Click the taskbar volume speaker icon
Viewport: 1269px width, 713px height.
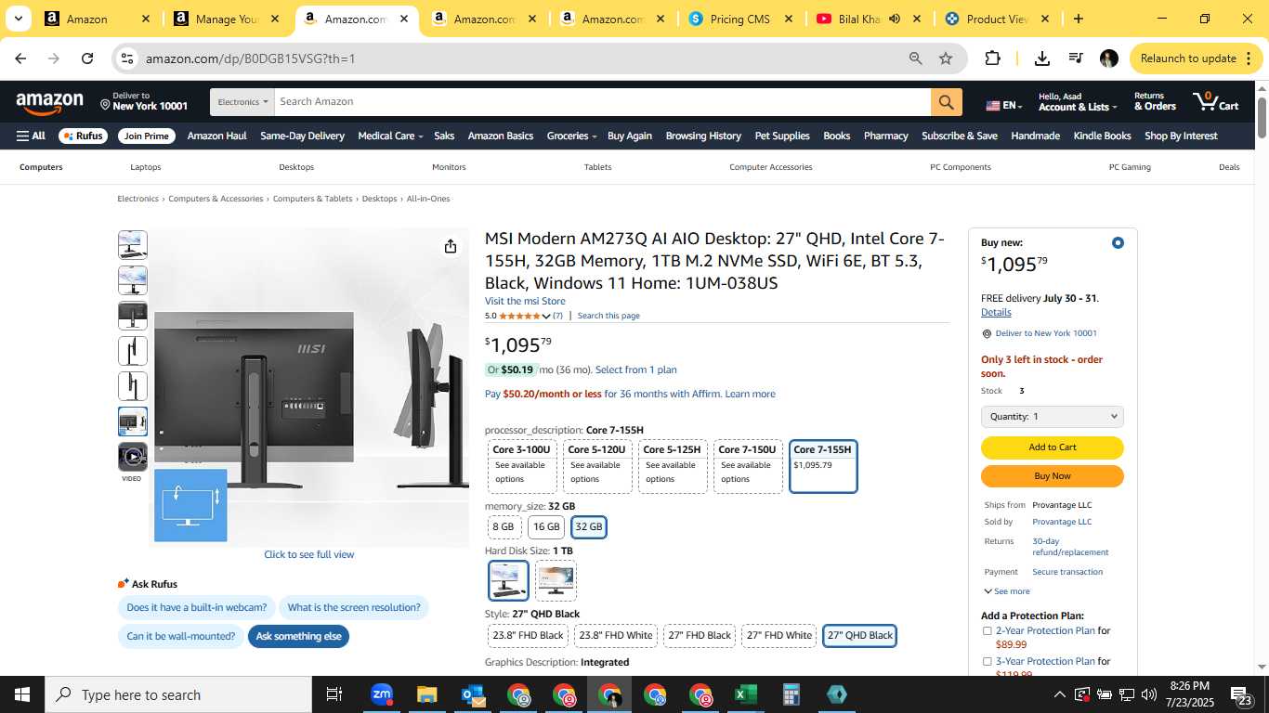(1148, 694)
